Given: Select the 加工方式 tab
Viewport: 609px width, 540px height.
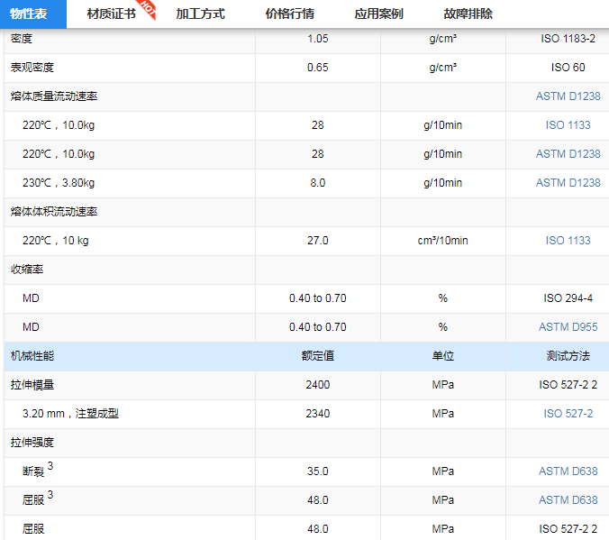Looking at the screenshot, I should [x=200, y=14].
